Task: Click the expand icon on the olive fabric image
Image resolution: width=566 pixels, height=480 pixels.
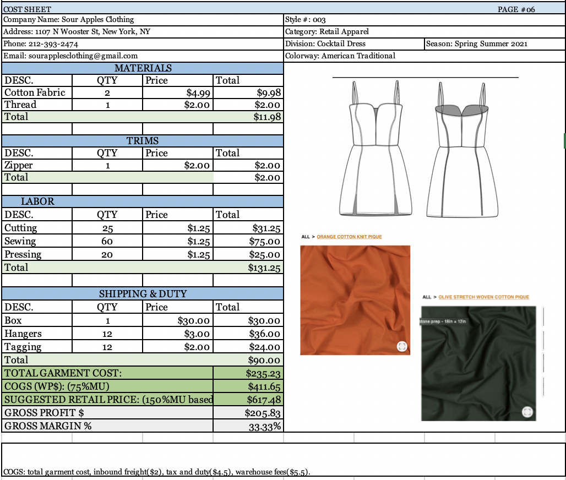Action: pos(527,412)
